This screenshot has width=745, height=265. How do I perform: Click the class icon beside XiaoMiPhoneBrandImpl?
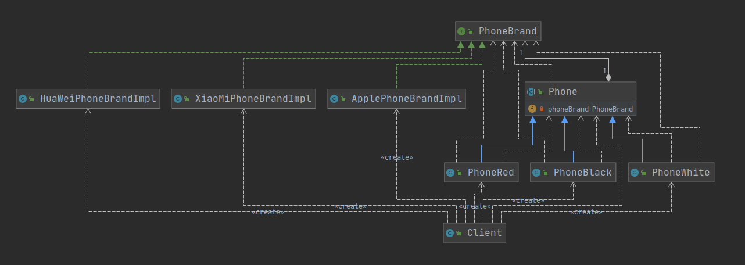(178, 99)
